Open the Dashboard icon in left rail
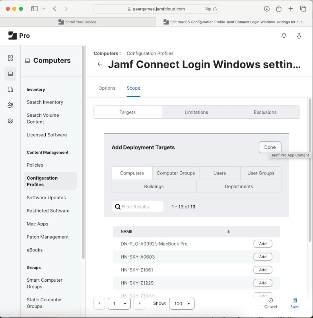The height and width of the screenshot is (318, 313). point(10,58)
